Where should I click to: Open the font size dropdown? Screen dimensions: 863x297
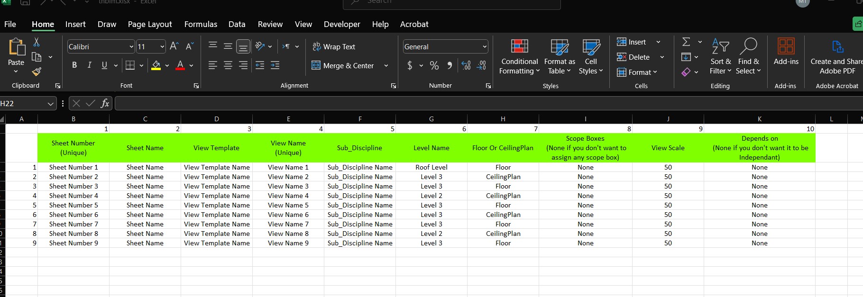point(162,46)
